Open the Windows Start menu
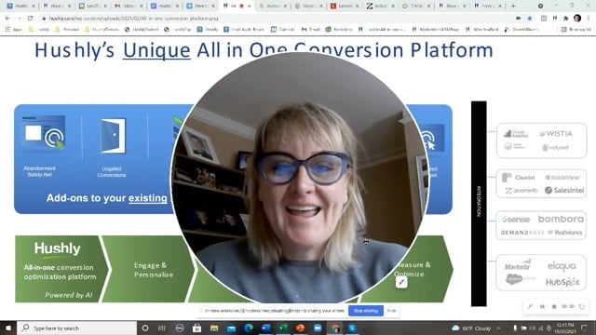This screenshot has width=596, height=335. coord(8,328)
